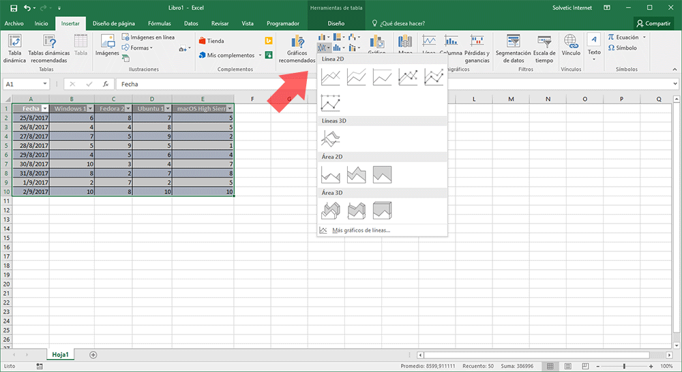Screen dimensions: 682x372
Task: Click Imágenes en línea button
Action: (148, 37)
